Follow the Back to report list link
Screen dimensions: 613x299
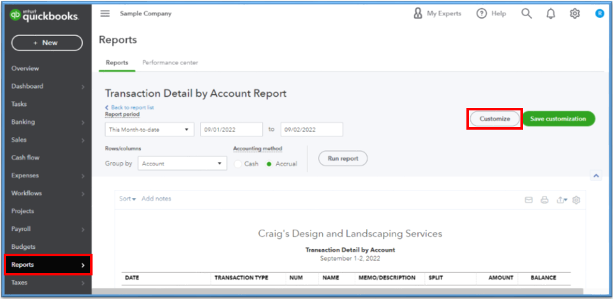(129, 107)
